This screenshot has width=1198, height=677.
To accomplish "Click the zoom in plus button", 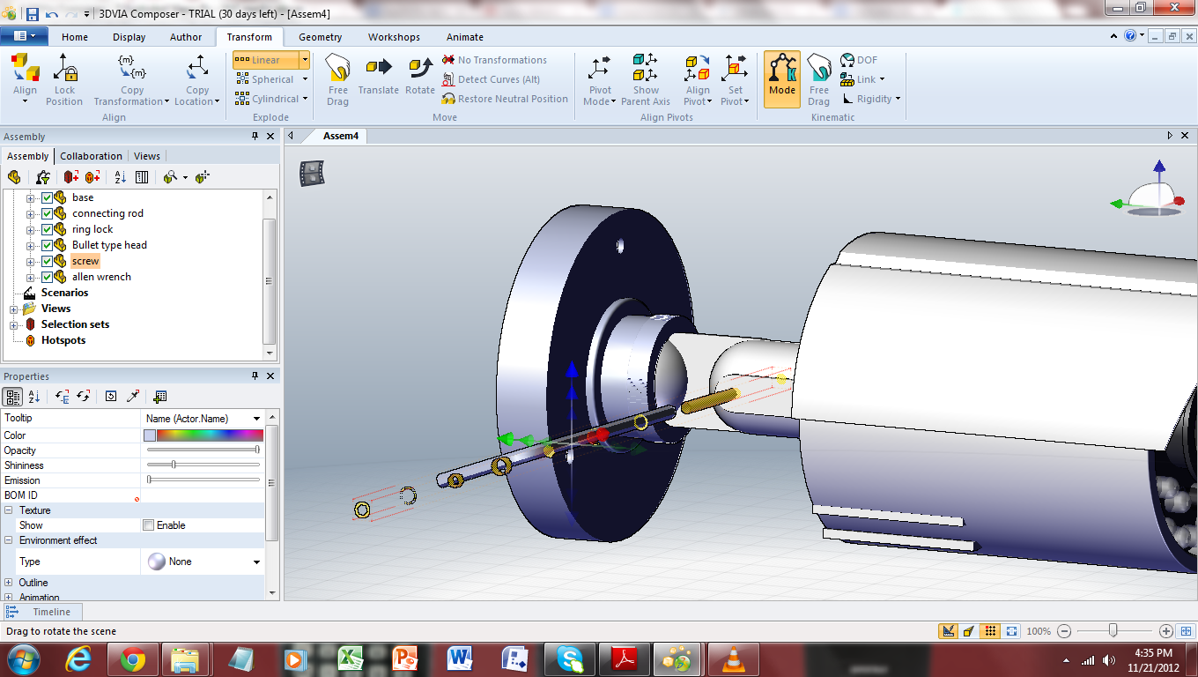I will point(1166,631).
